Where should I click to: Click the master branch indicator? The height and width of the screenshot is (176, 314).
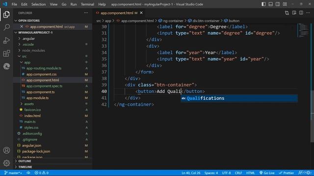click(x=13, y=173)
